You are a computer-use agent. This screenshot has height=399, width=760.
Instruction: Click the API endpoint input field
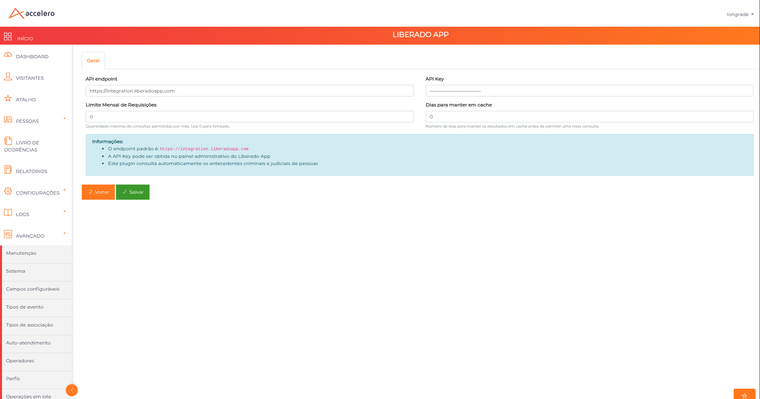(250, 91)
